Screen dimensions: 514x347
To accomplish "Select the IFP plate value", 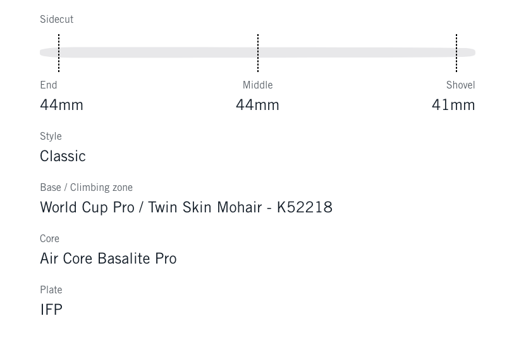I will tap(51, 310).
